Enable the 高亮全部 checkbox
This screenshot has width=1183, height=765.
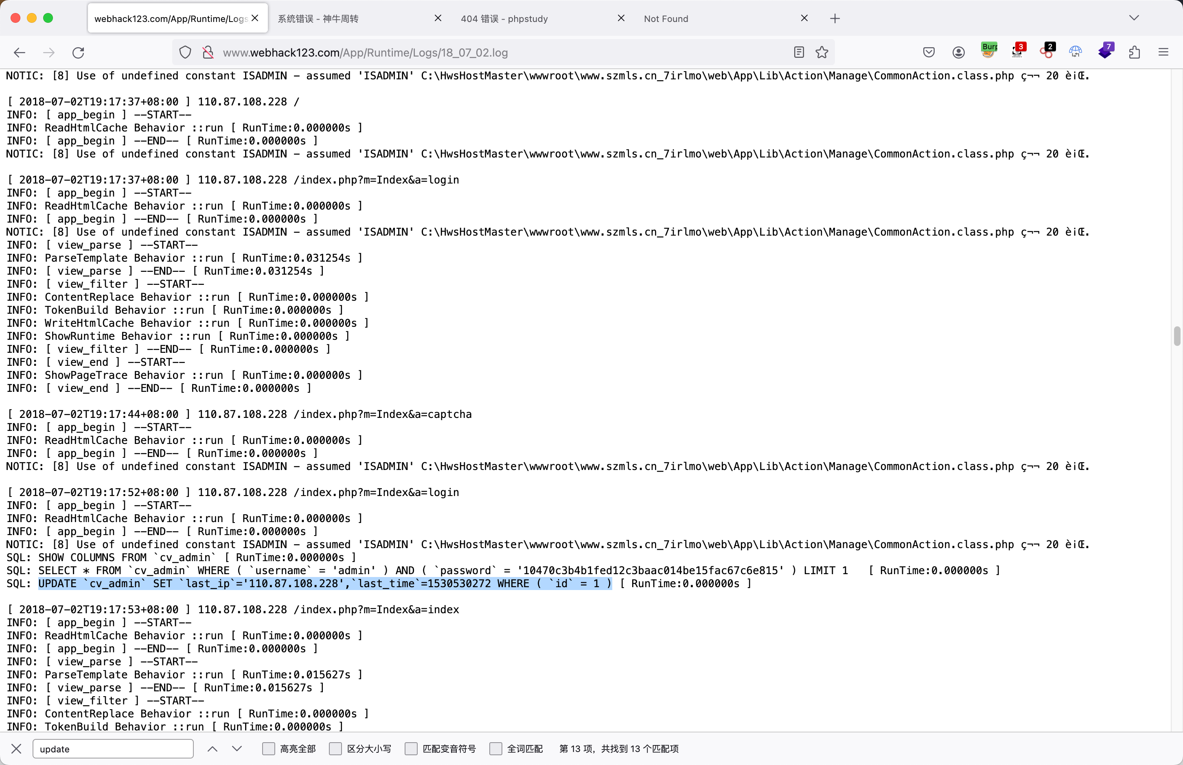(268, 749)
